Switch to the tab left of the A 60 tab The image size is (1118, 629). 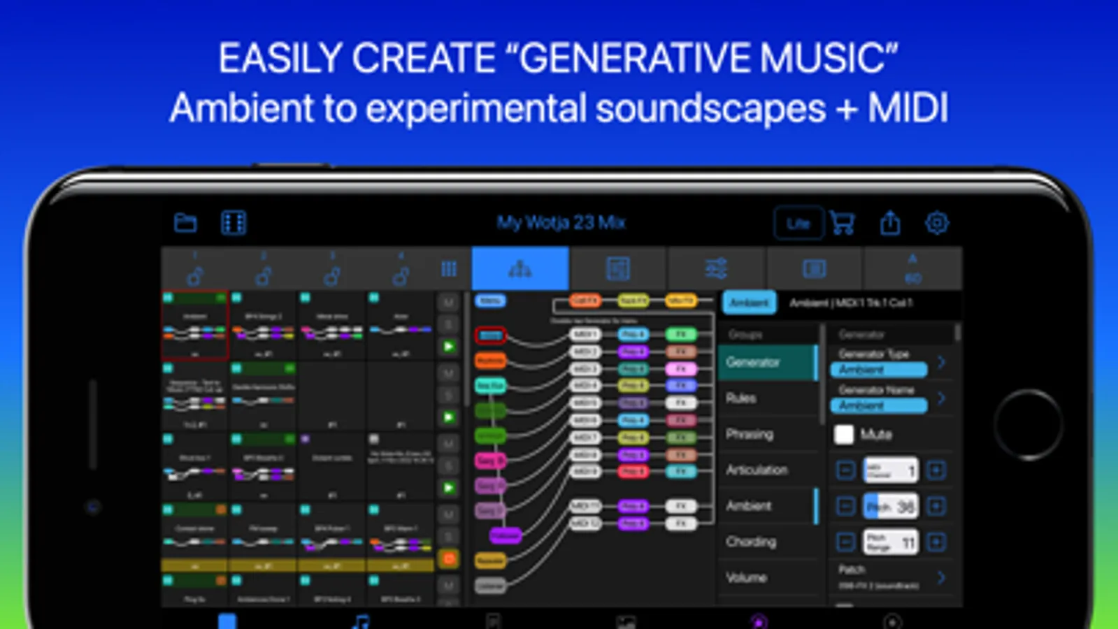tap(815, 268)
